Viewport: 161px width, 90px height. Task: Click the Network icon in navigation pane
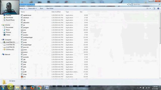[3, 54]
